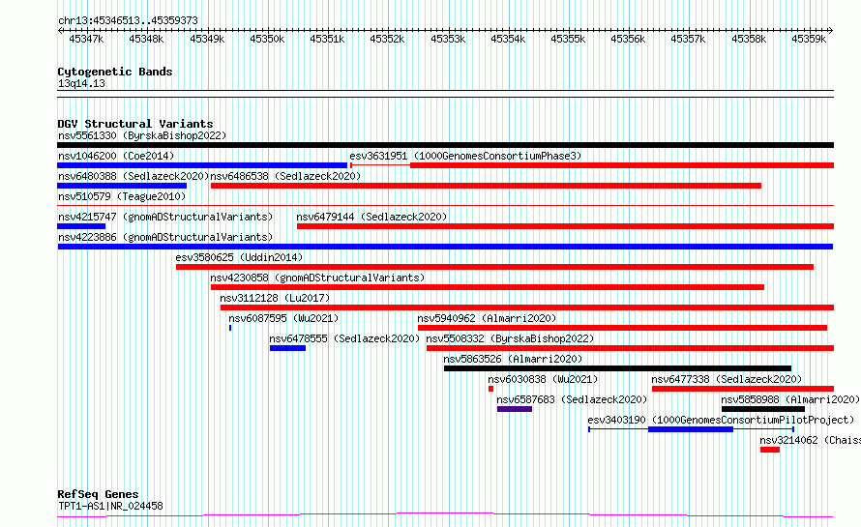Viewport: 861px width, 527px height.
Task: Click the short red nsv3214062 bar
Action: [770, 450]
